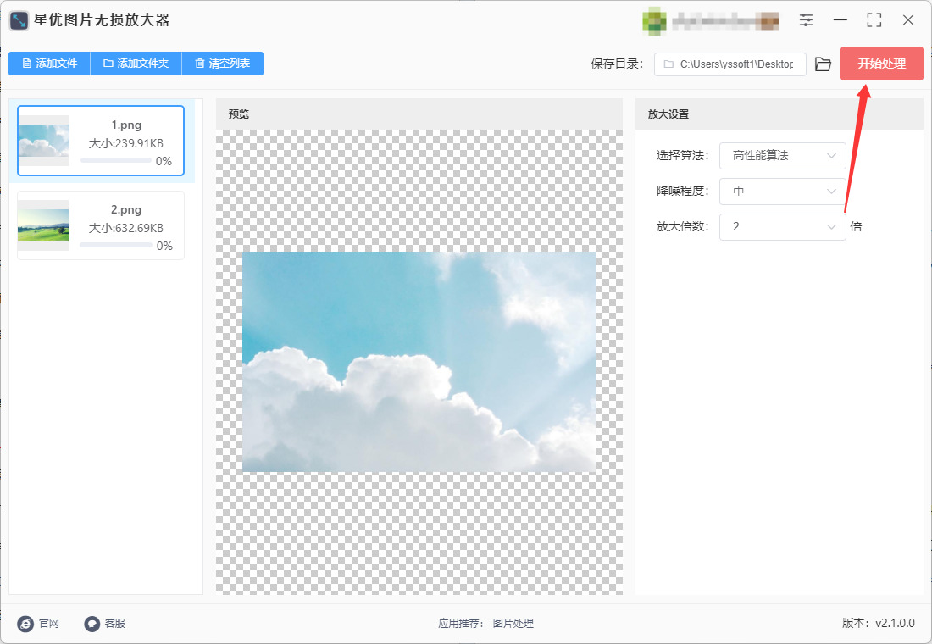This screenshot has height=644, width=932.
Task: Select the 2.png thumbnail in the list
Action: [x=43, y=225]
